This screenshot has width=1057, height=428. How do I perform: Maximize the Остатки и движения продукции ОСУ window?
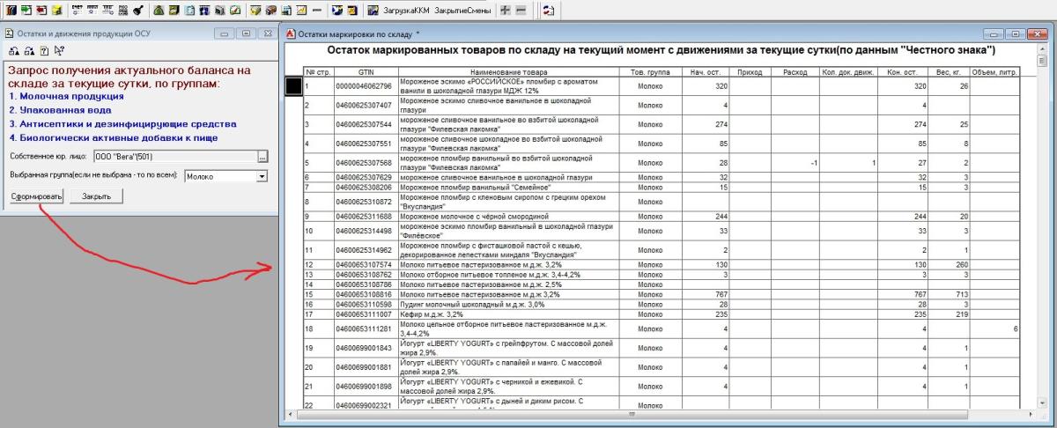[245, 33]
